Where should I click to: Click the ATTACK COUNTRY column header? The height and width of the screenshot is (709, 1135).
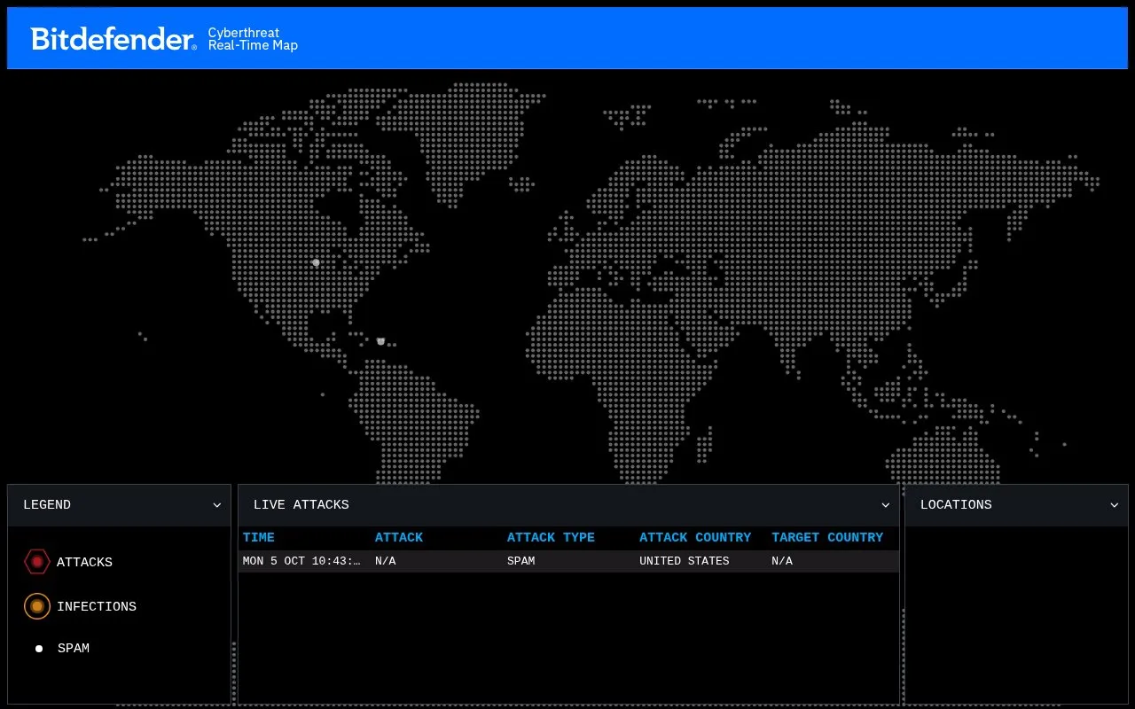click(x=695, y=537)
